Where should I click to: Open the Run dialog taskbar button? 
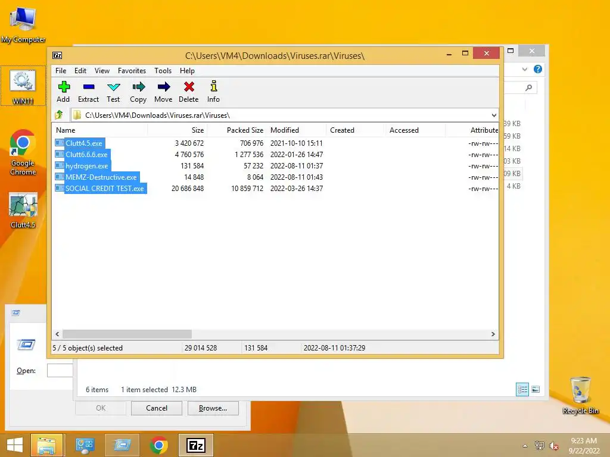(x=122, y=445)
